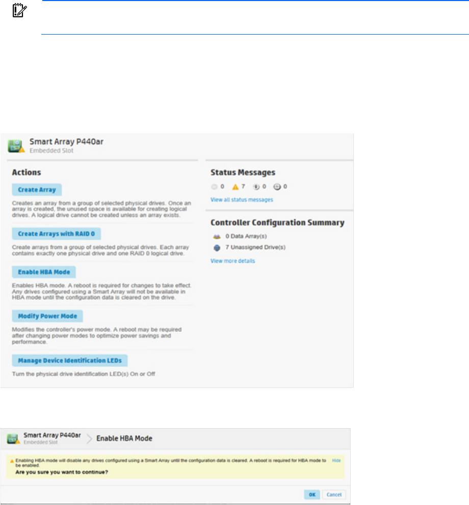This screenshot has height=505, width=469.
Task: Cancel the Enable HBA Mode dialog
Action: point(334,495)
